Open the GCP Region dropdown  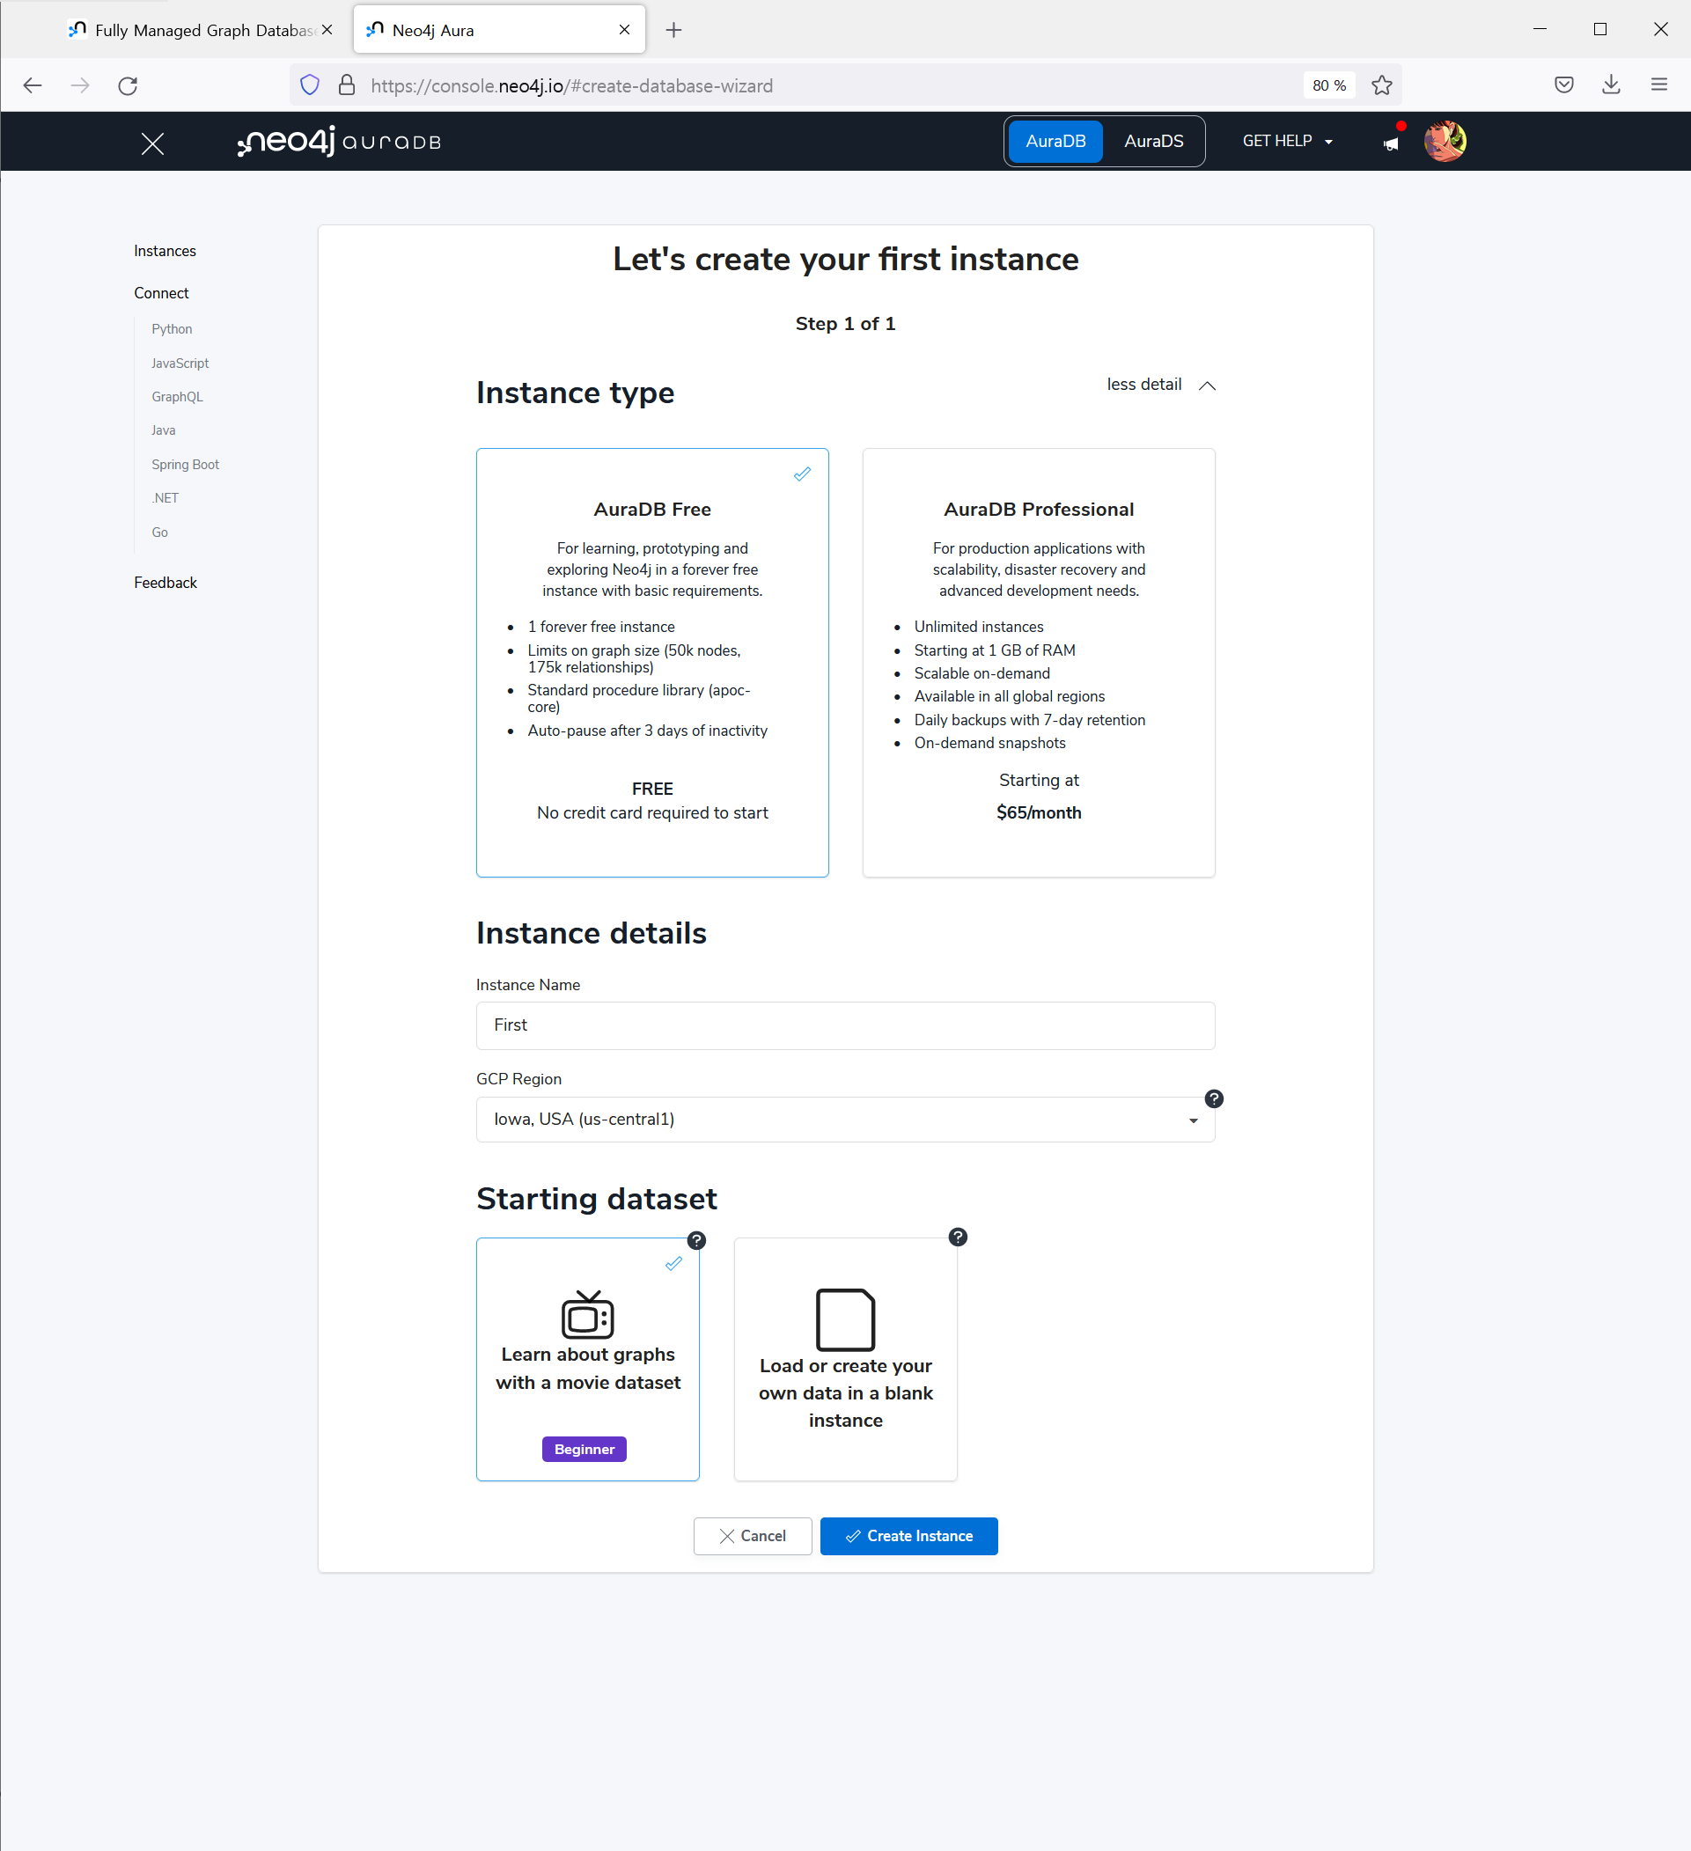(844, 1120)
